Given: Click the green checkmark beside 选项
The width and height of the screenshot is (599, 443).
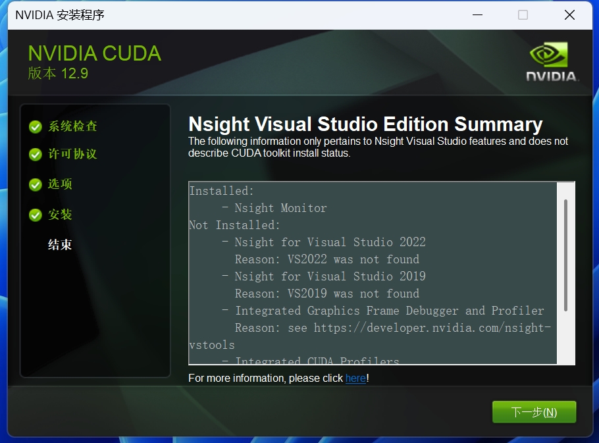Looking at the screenshot, I should point(36,185).
